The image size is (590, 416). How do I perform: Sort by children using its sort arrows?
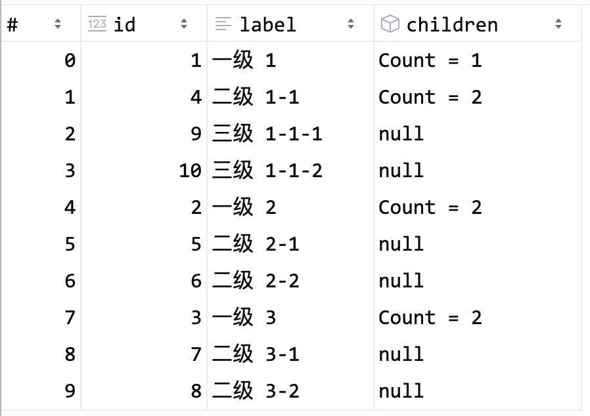558,24
